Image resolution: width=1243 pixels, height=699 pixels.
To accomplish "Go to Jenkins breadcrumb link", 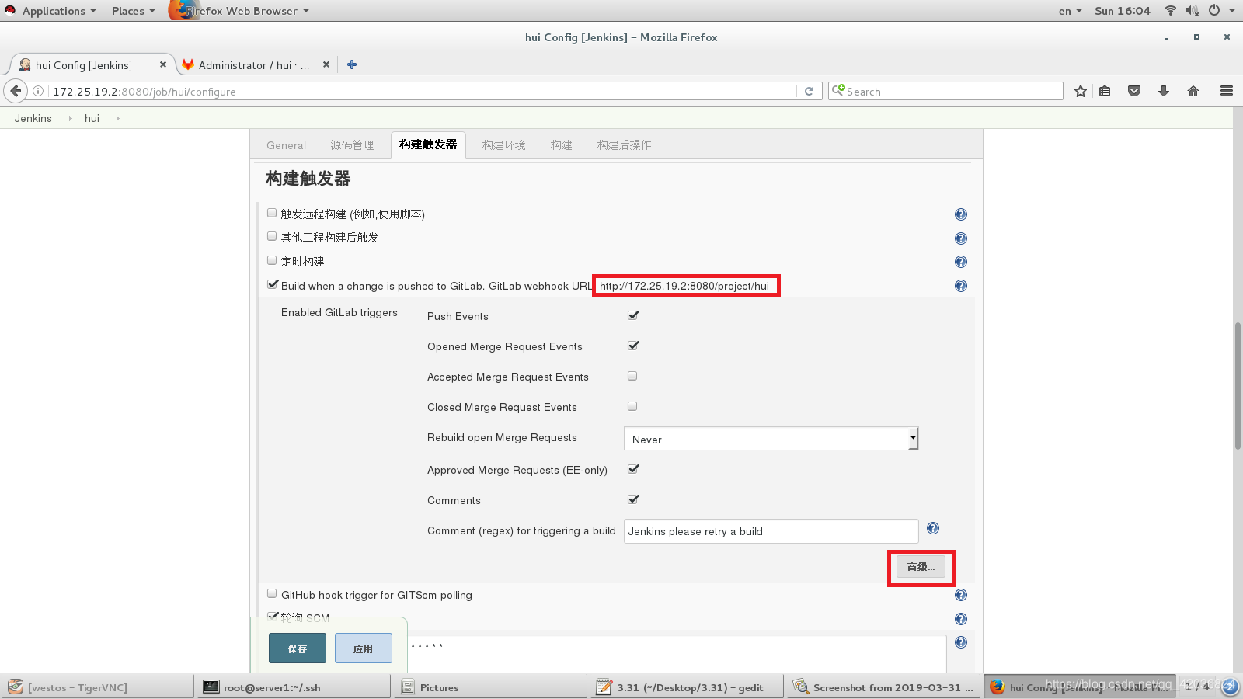I will pyautogui.click(x=33, y=118).
